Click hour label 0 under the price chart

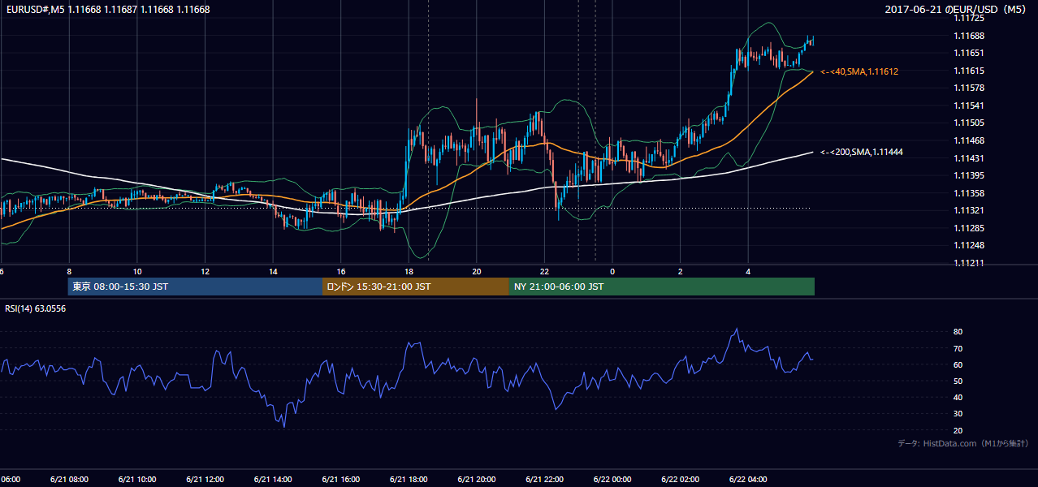pyautogui.click(x=612, y=272)
